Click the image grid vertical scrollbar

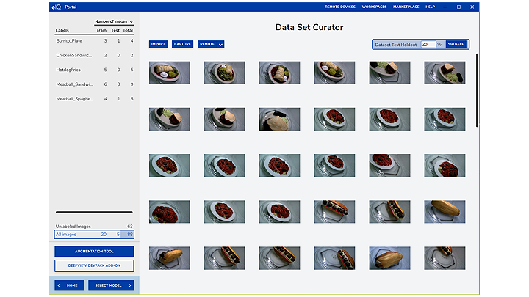(477, 88)
